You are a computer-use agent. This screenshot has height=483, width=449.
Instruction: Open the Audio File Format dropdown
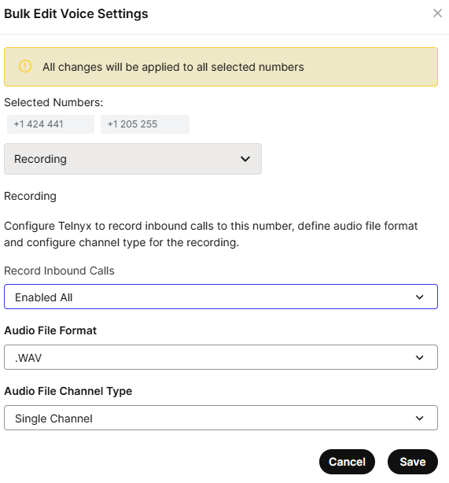(x=221, y=357)
